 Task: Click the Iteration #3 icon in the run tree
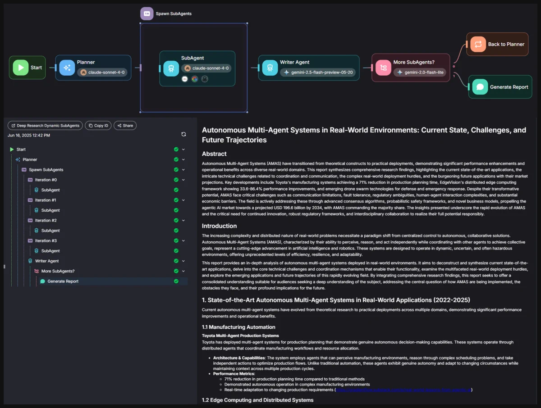tap(30, 240)
